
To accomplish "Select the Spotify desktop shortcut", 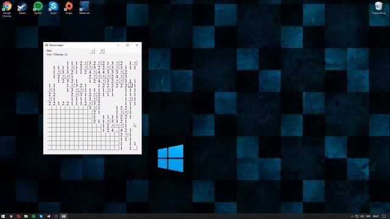I will coord(38,8).
